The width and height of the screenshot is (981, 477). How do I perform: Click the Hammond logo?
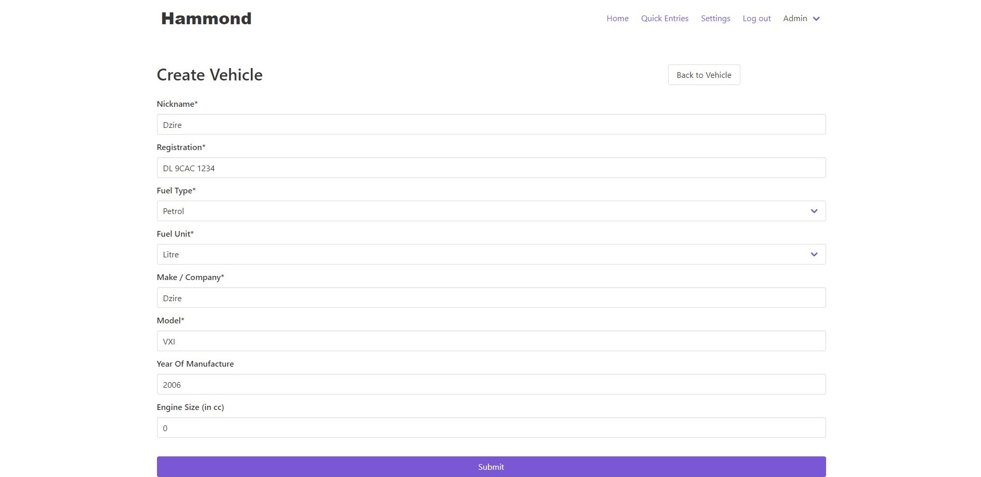[x=205, y=18]
